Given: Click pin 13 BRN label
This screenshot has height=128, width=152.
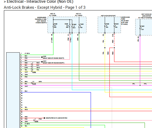Looking at the screenshot, I should [26, 82].
